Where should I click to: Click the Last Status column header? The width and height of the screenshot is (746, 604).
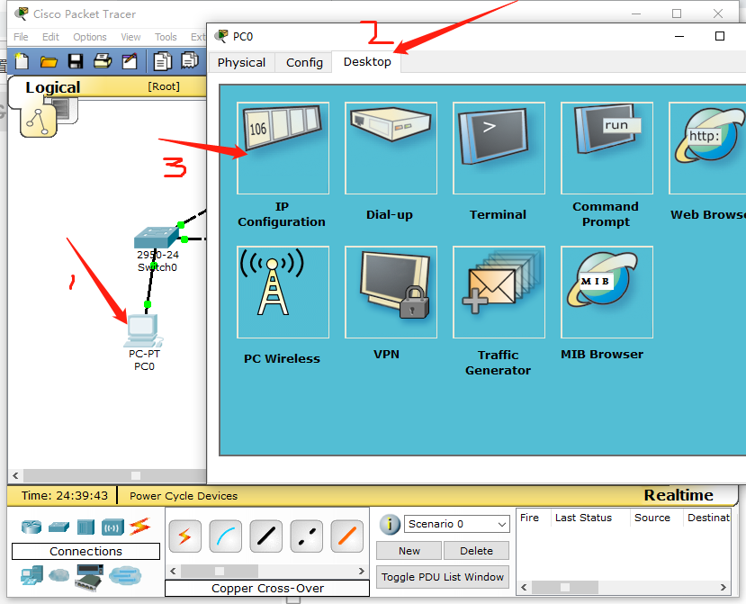[x=583, y=518]
